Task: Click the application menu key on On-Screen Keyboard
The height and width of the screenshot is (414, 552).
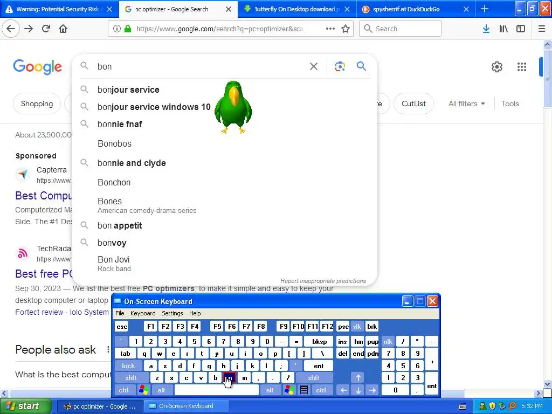Action: click(304, 390)
